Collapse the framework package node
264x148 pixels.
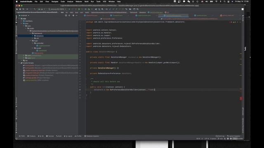click(x=30, y=33)
